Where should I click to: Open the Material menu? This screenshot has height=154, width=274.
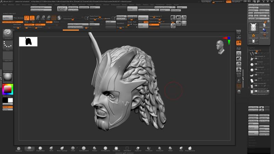click(x=90, y=5)
